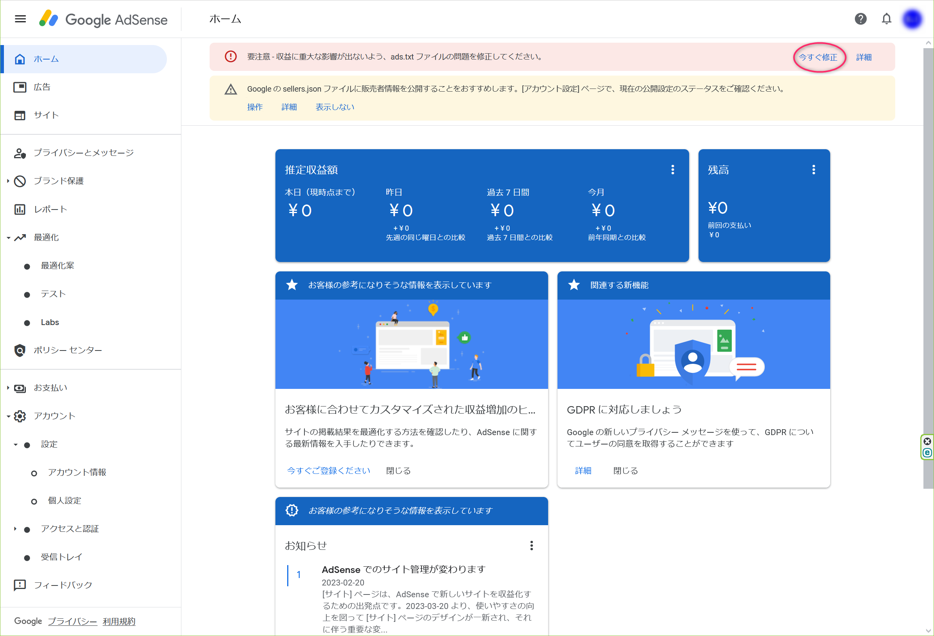Click the サイト sites icon

(x=20, y=115)
